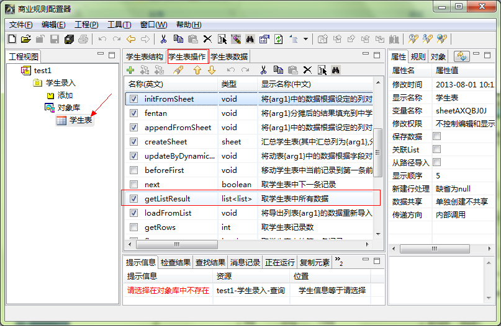Click the Find binoculars icon in main toolbar
The width and height of the screenshot is (501, 326).
(250, 39)
